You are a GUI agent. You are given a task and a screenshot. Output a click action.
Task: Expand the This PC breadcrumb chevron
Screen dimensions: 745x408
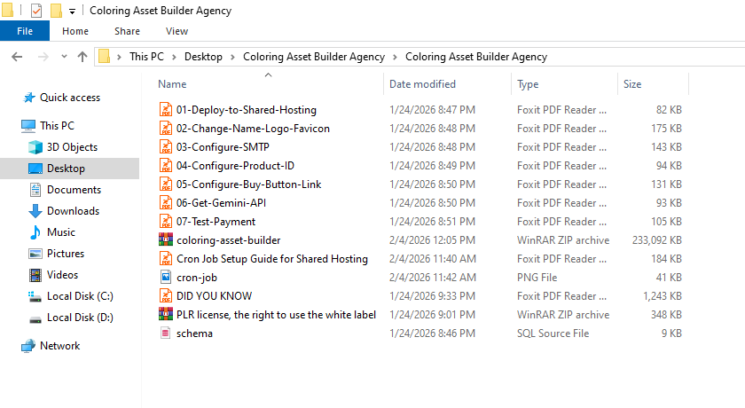175,57
